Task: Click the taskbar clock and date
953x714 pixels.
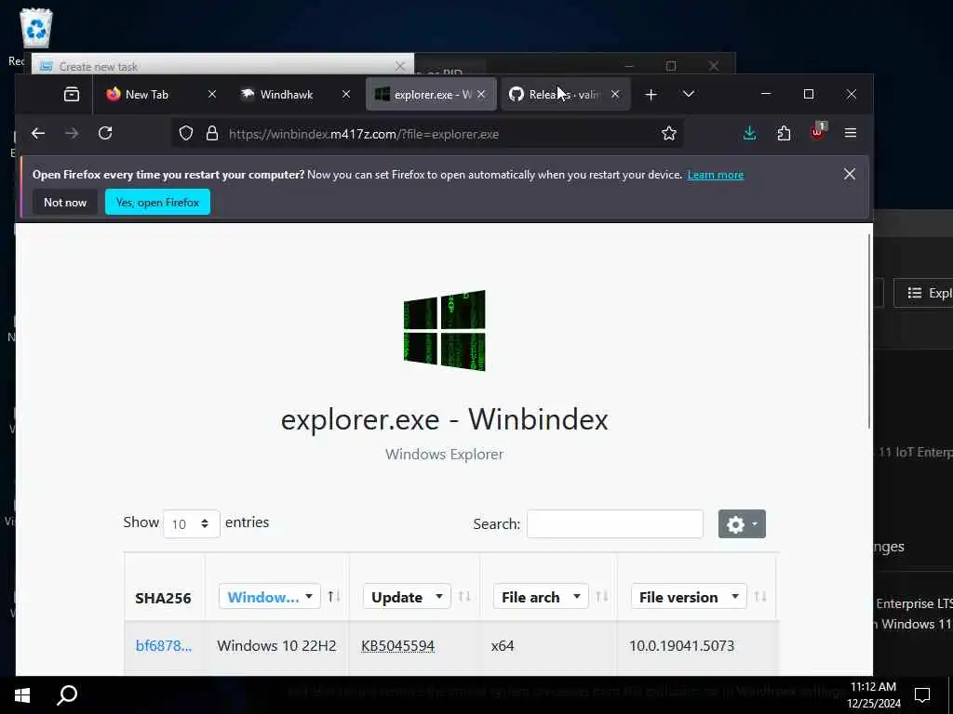Action: pos(873,694)
